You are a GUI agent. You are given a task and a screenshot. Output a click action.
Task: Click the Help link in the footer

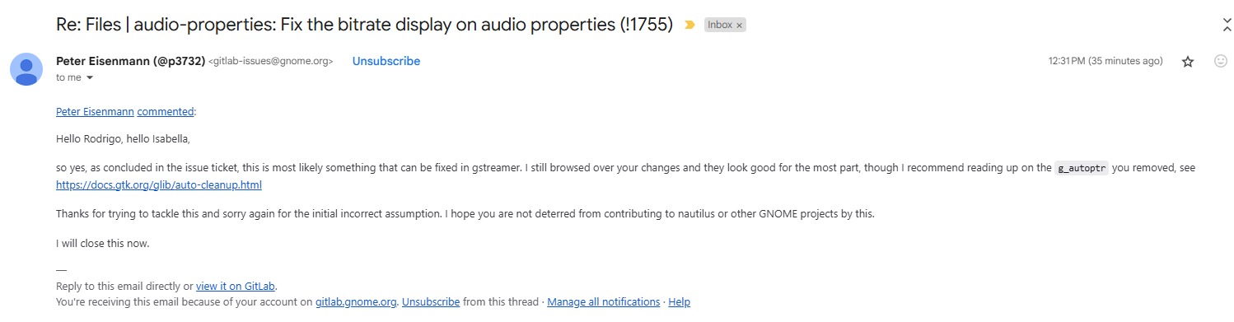pyautogui.click(x=680, y=302)
